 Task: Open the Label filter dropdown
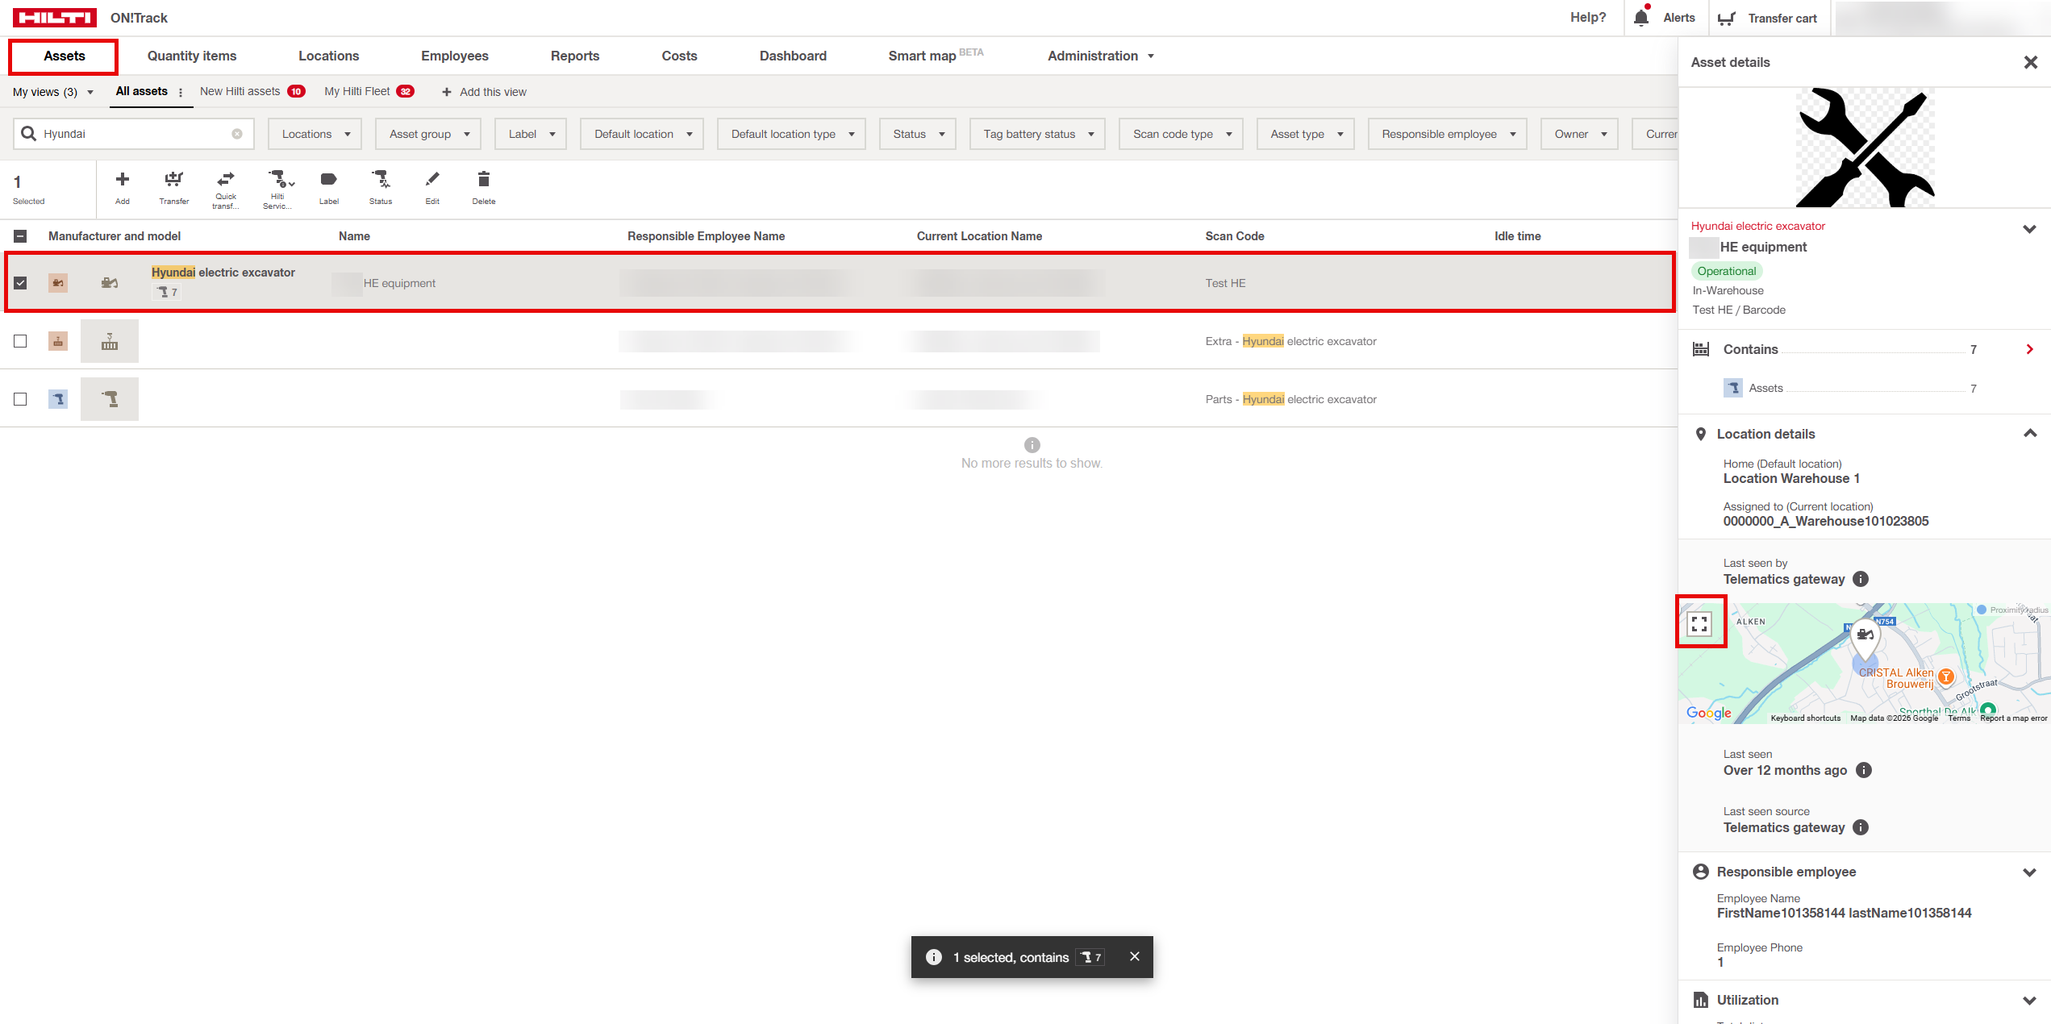[x=531, y=134]
